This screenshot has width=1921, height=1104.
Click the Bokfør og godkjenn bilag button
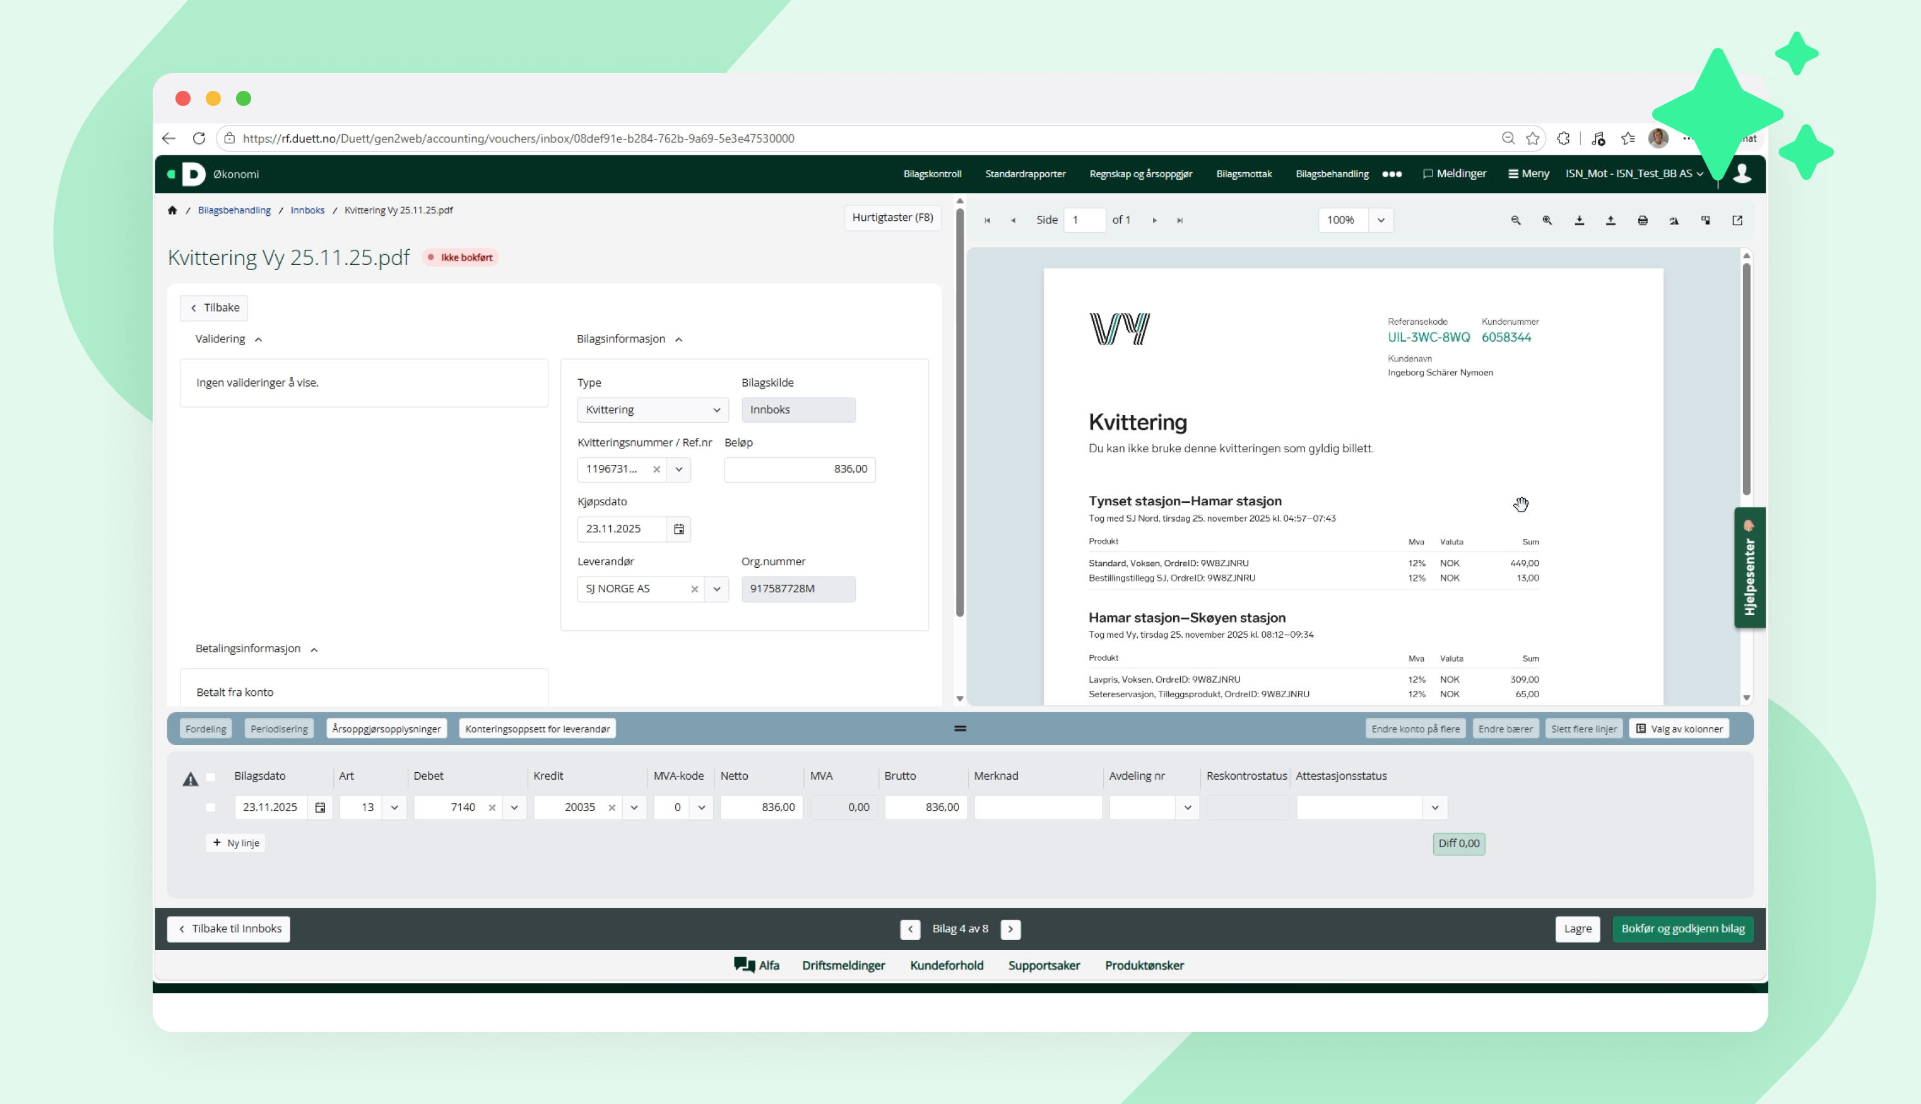pyautogui.click(x=1683, y=929)
